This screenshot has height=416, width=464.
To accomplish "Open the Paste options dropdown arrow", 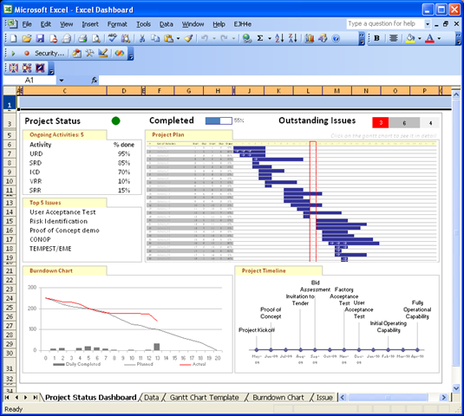I will tap(178, 38).
